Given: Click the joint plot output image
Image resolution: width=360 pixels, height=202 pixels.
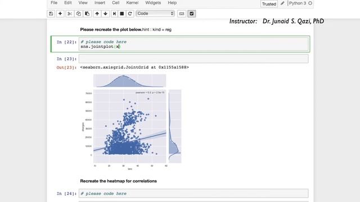Looking at the screenshot, I should (131, 122).
